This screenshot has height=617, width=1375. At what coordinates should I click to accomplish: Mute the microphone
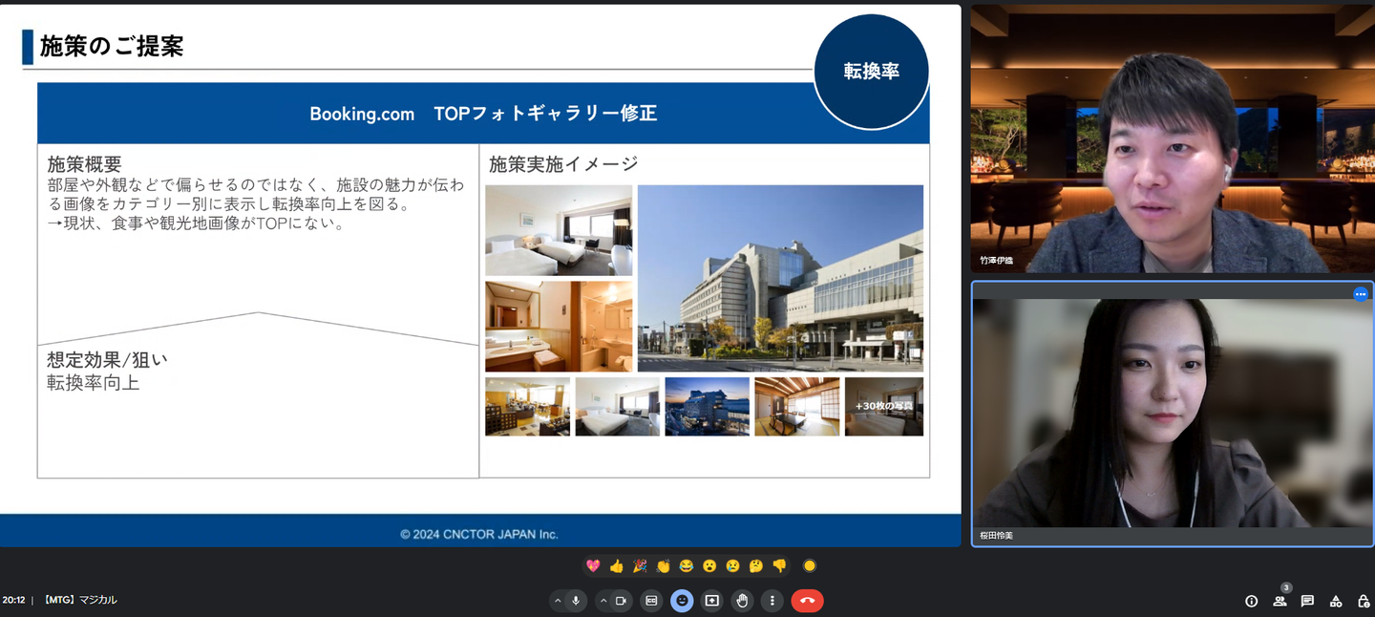point(576,601)
